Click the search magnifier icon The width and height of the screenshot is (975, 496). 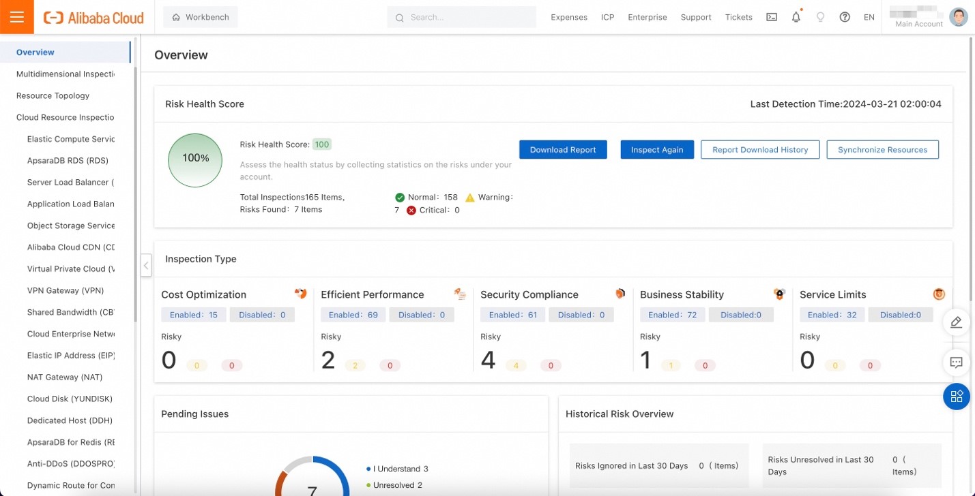400,18
